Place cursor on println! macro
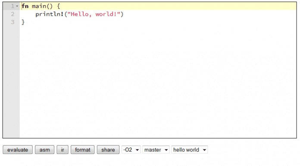The width and height of the screenshot is (300, 166). click(50, 14)
